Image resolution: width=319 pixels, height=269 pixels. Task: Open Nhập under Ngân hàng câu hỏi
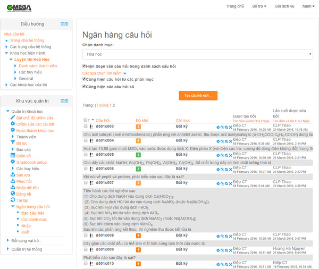pos(26,225)
